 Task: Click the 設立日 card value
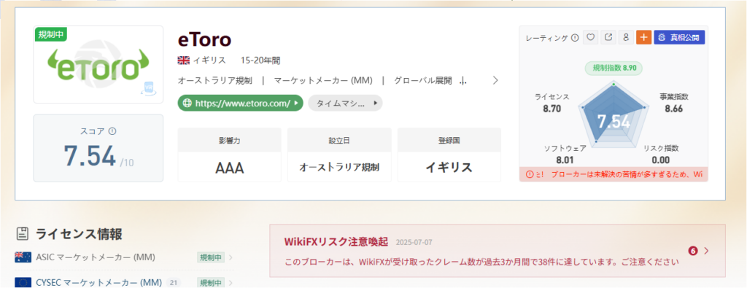pyautogui.click(x=339, y=168)
